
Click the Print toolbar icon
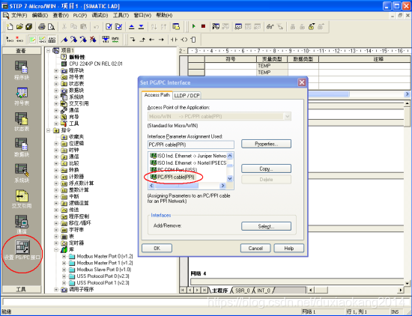[x=41, y=26]
